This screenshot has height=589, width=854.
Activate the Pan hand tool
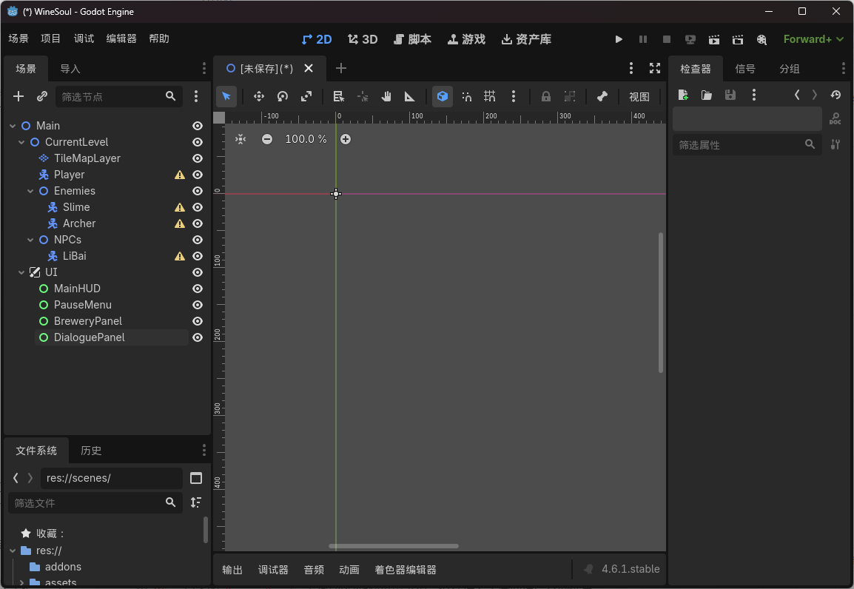[386, 96]
